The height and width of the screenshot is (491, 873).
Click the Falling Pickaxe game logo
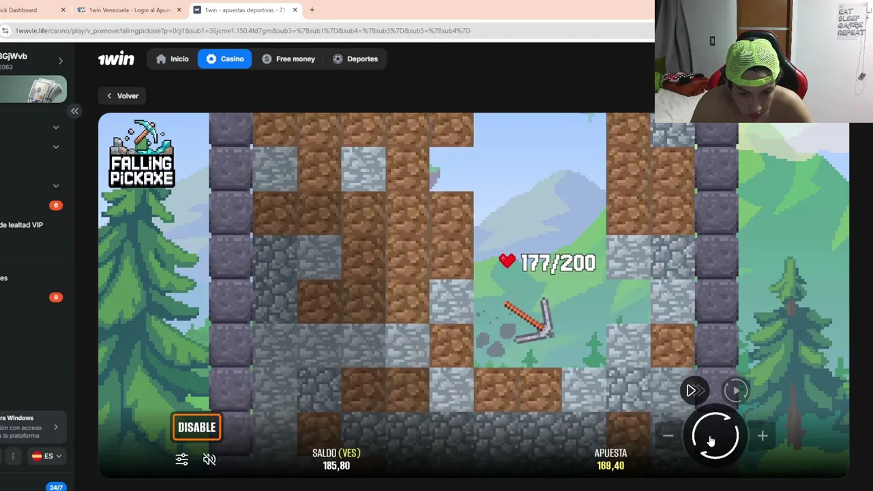142,154
